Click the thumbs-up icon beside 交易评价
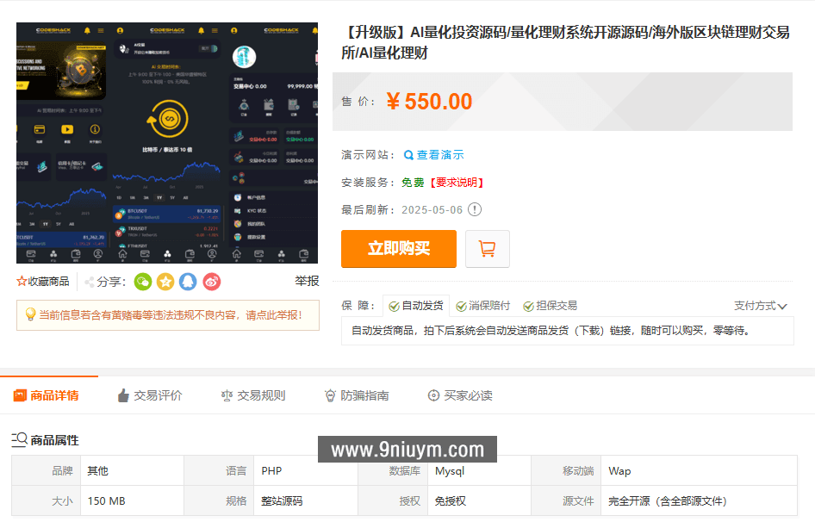The image size is (815, 522). click(x=125, y=395)
